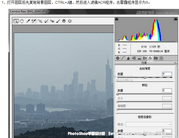Click the vignetting amount value field
The height and width of the screenshot is (138, 179).
pos(167,131)
